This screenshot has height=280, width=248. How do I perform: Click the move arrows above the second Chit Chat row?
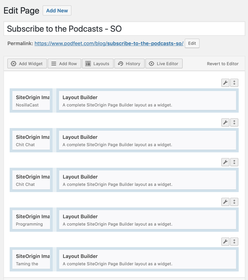click(x=234, y=162)
